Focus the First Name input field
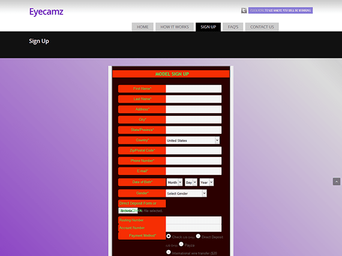 [x=193, y=89]
